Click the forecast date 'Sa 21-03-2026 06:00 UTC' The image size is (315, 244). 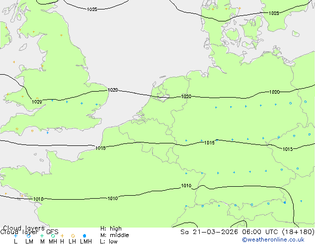[x=231, y=232]
